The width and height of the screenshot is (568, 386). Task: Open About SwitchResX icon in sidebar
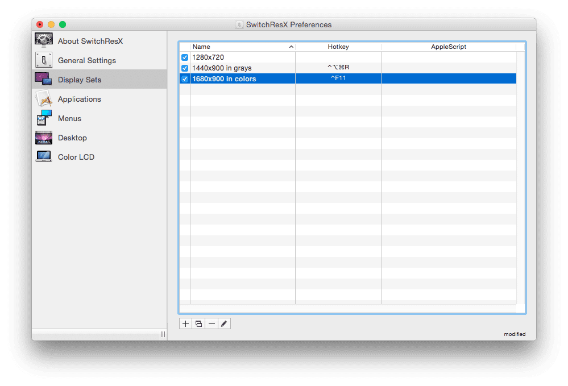coord(44,40)
